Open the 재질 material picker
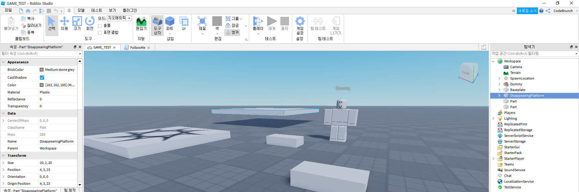Image resolution: width=579 pixels, height=192 pixels. pos(202,24)
